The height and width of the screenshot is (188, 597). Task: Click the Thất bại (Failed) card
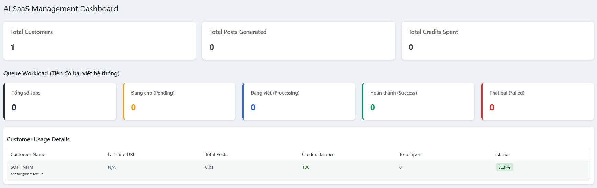coord(538,101)
